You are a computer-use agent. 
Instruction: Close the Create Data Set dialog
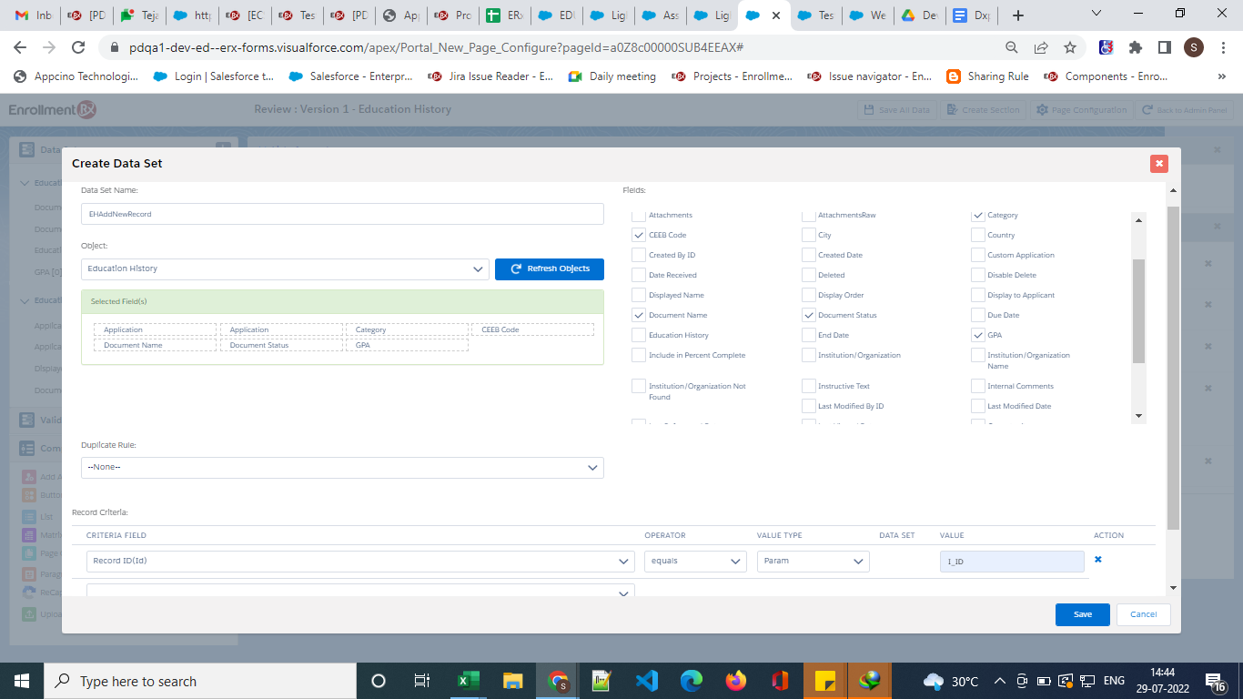pos(1158,163)
